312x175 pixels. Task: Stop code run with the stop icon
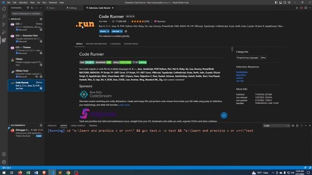tap(301, 8)
